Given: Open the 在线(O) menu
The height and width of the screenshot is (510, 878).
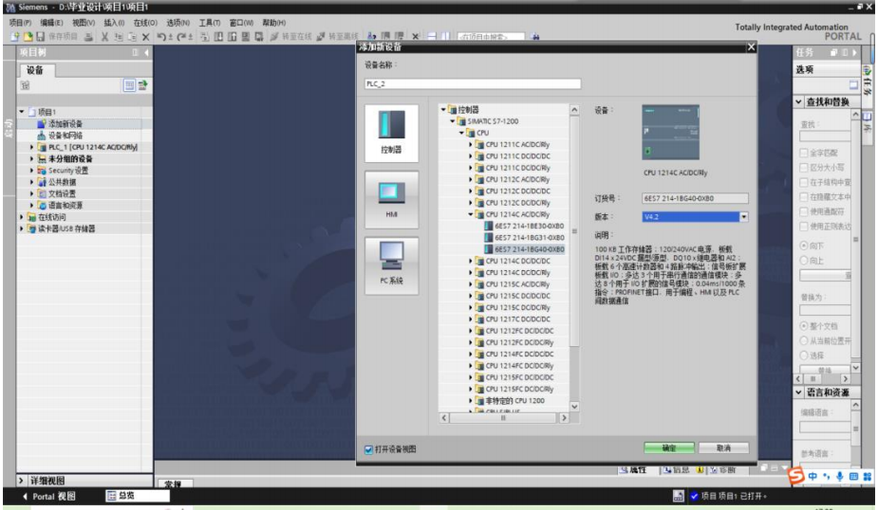Looking at the screenshot, I should pyautogui.click(x=145, y=23).
